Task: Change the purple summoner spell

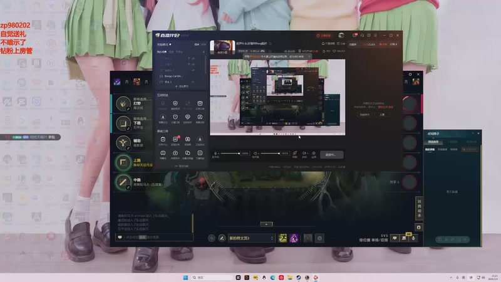Action: [294, 238]
